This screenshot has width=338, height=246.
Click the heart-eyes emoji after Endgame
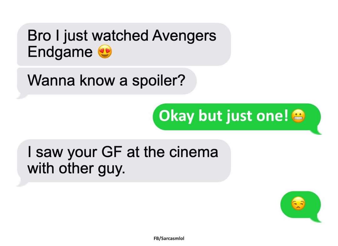[x=105, y=51]
